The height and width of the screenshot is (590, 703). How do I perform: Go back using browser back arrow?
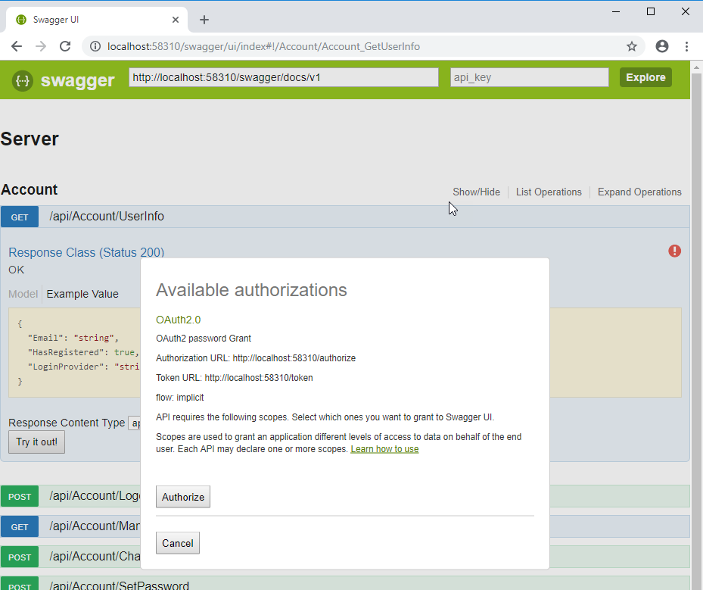tap(17, 46)
